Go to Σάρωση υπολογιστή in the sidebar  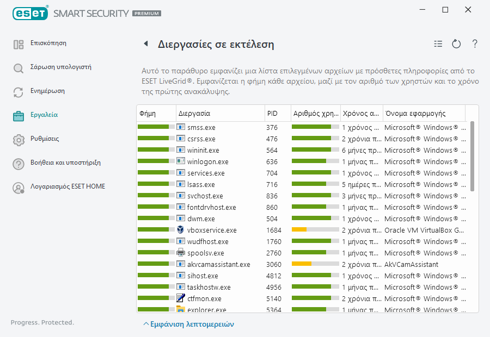pos(60,67)
